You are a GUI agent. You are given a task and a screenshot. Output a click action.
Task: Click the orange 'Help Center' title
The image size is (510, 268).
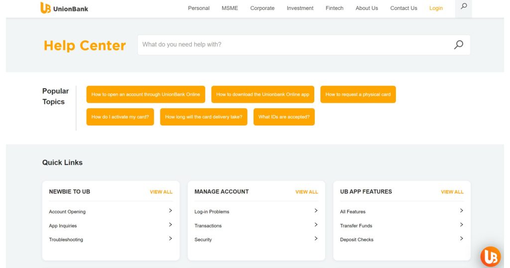[x=85, y=45]
